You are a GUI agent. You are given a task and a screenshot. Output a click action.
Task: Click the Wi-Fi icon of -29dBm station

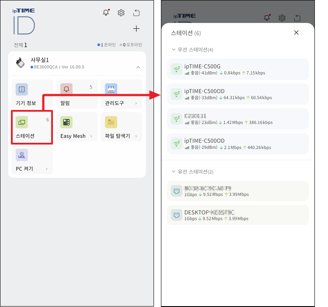[177, 144]
